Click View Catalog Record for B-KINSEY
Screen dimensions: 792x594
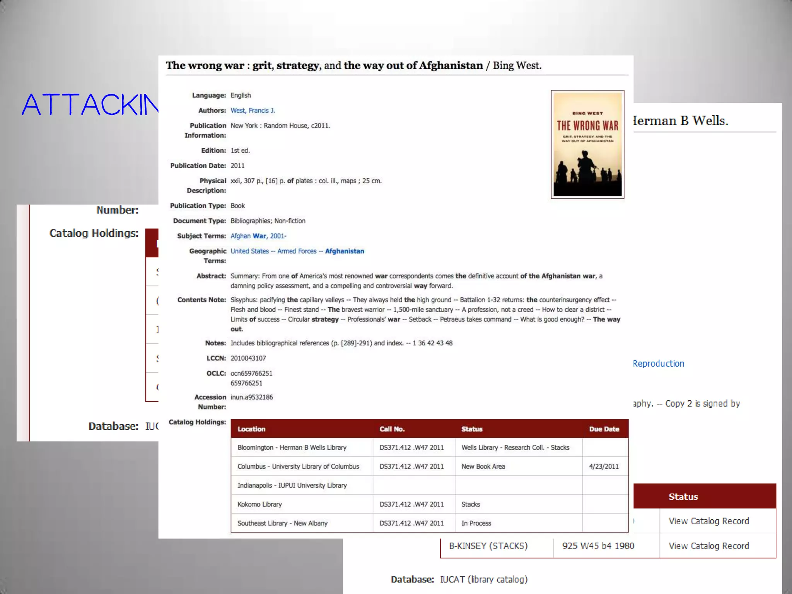click(x=708, y=546)
